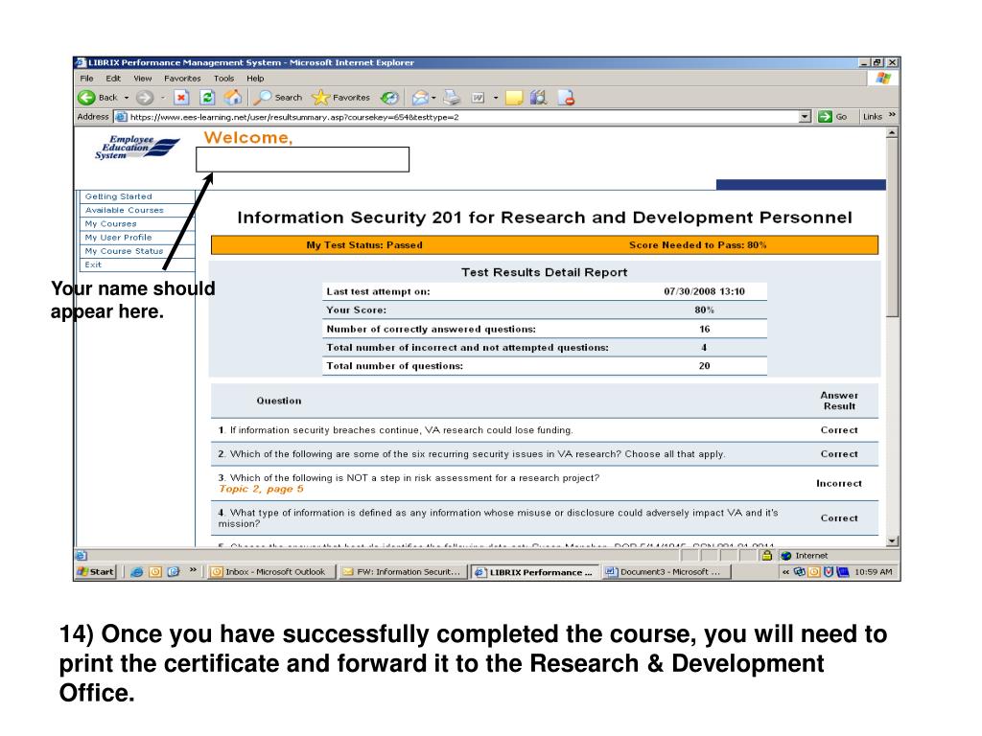Expand the quick launch chevron
Viewport: 982px width, 736px height.
[193, 570]
